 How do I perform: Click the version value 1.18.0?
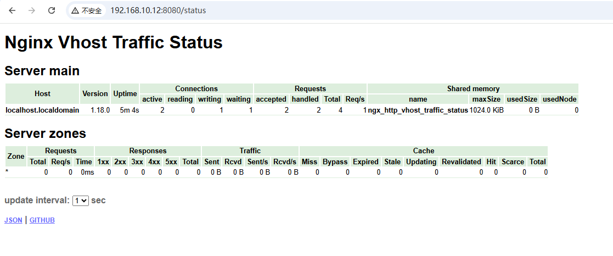tap(100, 110)
